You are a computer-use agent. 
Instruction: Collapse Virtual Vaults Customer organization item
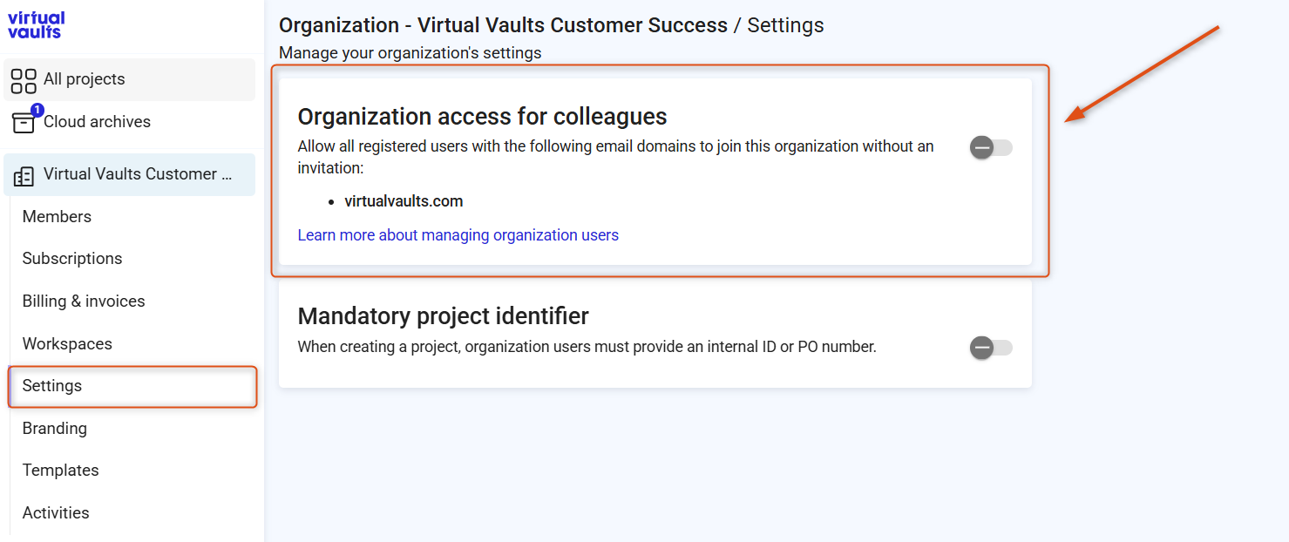tap(130, 174)
